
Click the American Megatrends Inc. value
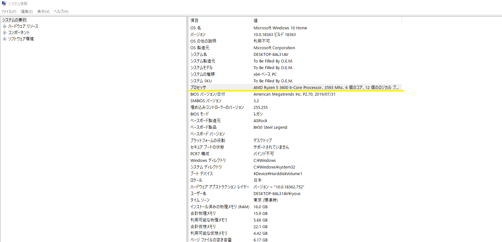295,94
